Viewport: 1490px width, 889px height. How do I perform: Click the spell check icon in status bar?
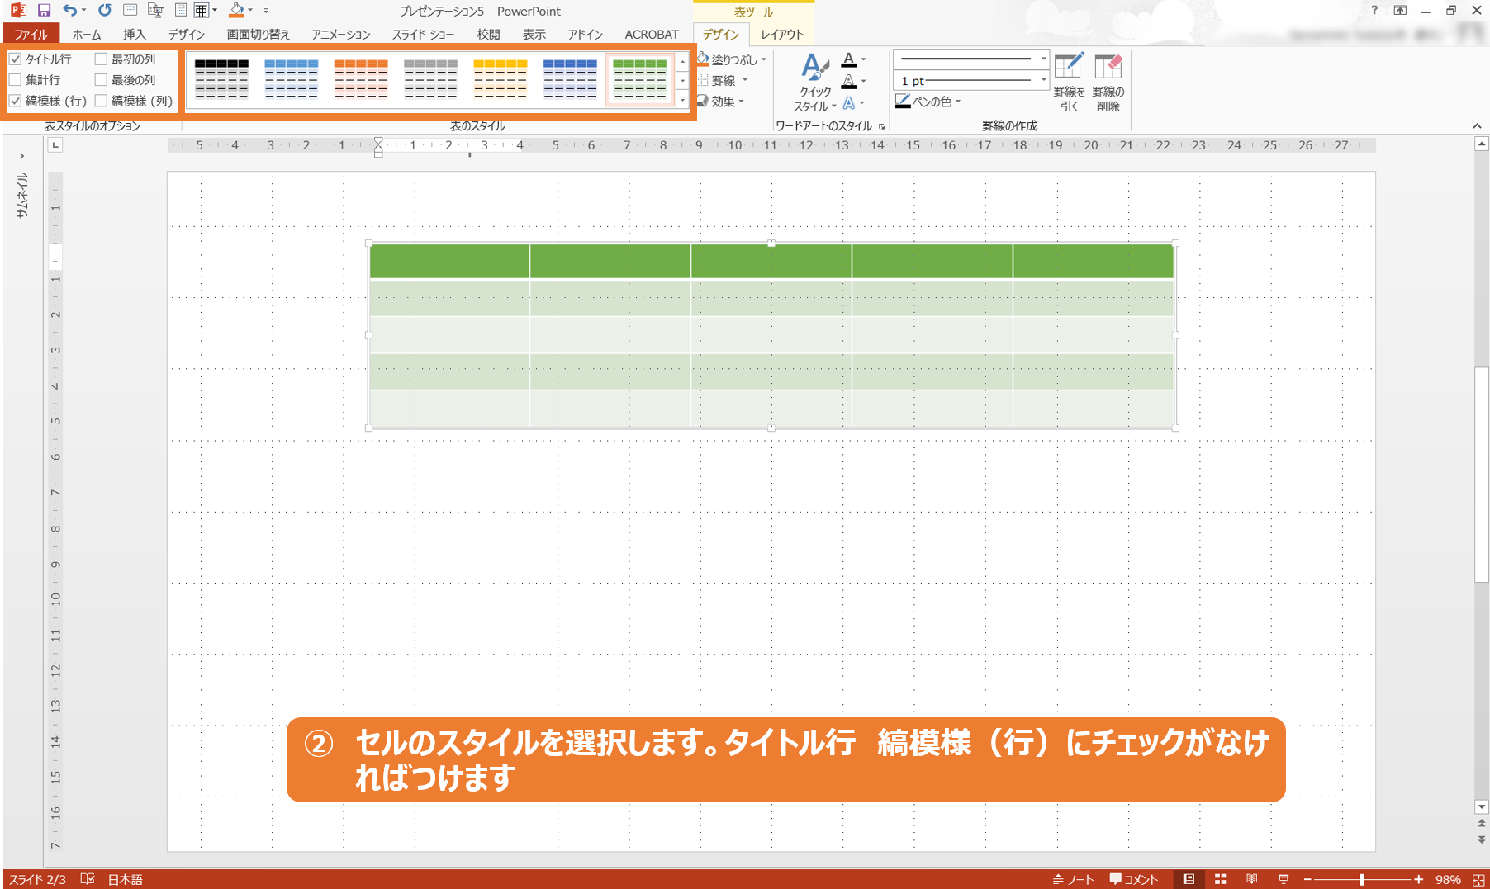88,879
